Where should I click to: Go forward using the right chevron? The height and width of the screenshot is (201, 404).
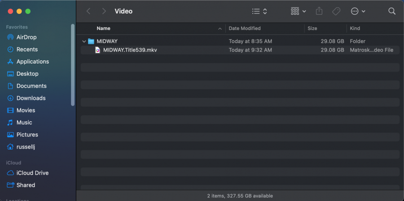pos(104,11)
